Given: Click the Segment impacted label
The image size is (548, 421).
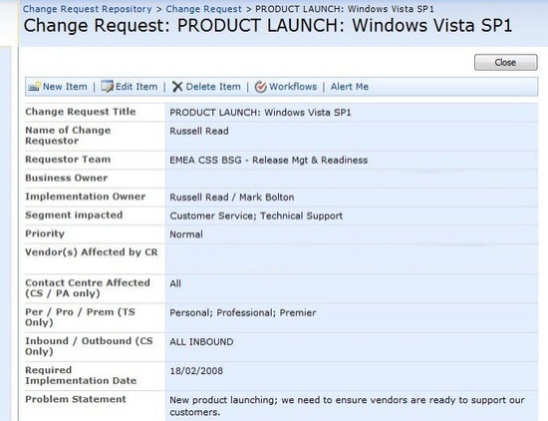Looking at the screenshot, I should click(x=74, y=214).
